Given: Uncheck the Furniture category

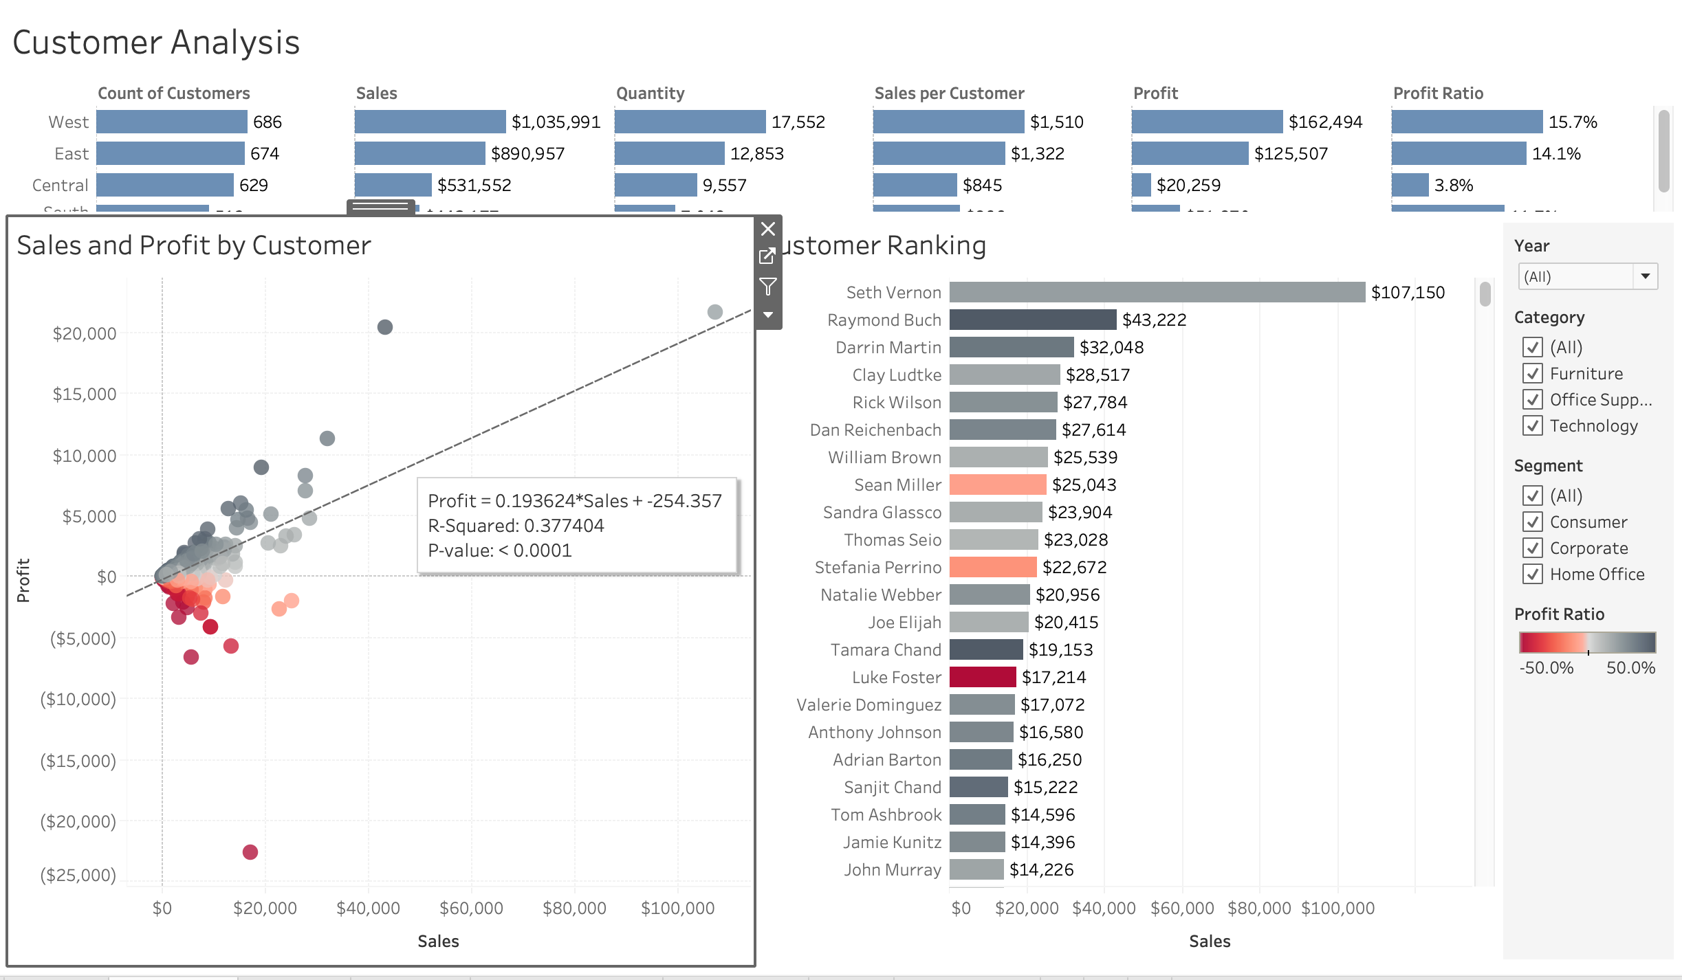Looking at the screenshot, I should tap(1533, 373).
